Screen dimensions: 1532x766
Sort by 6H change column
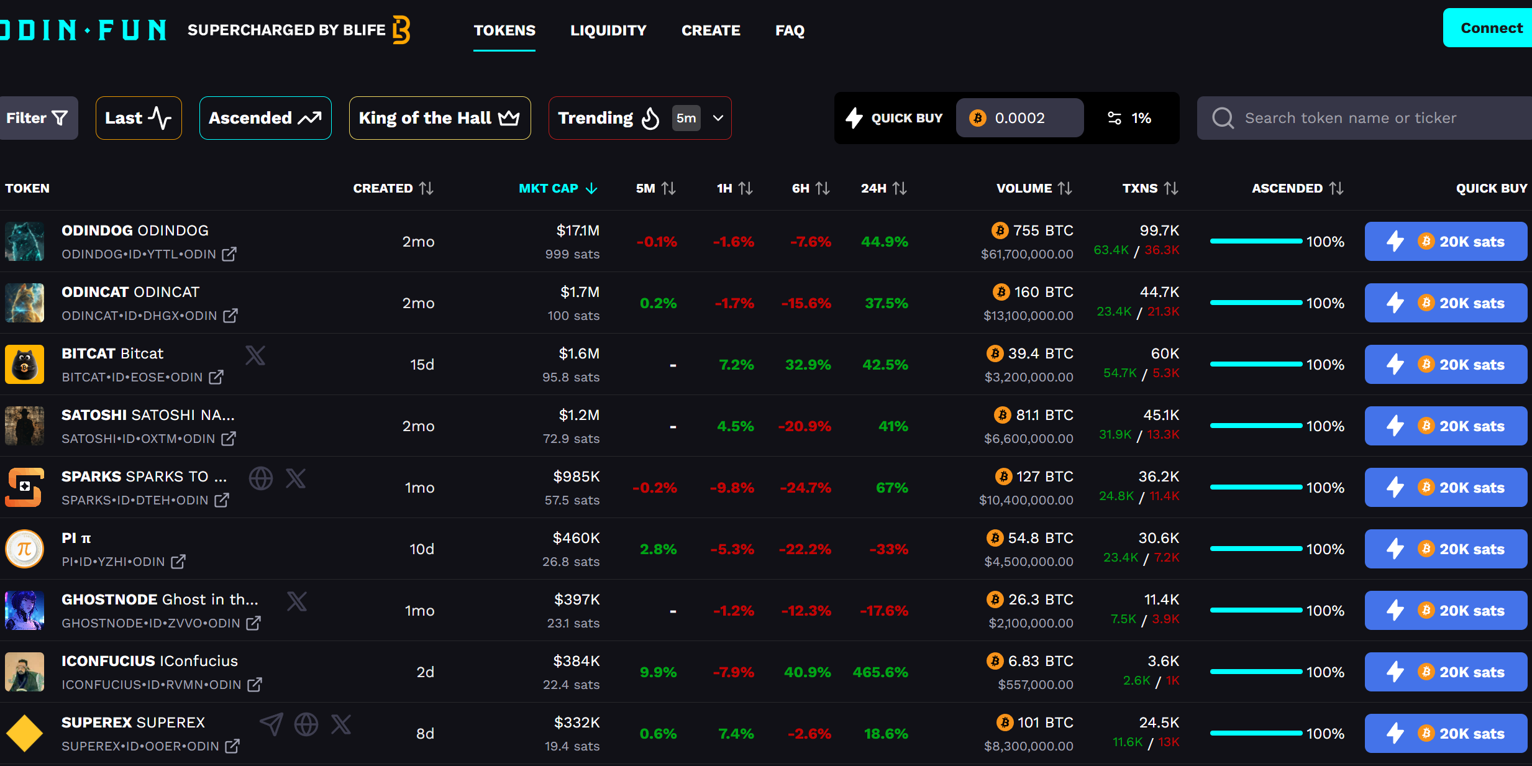(x=811, y=188)
